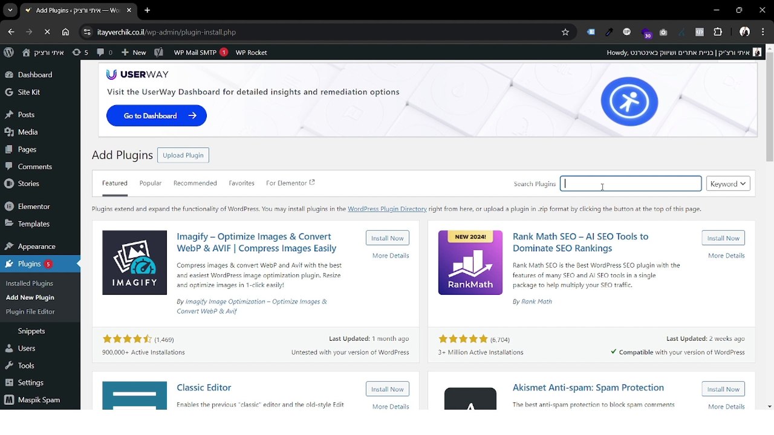The image size is (774, 435).
Task: Click the browser back arrow
Action: 11,32
